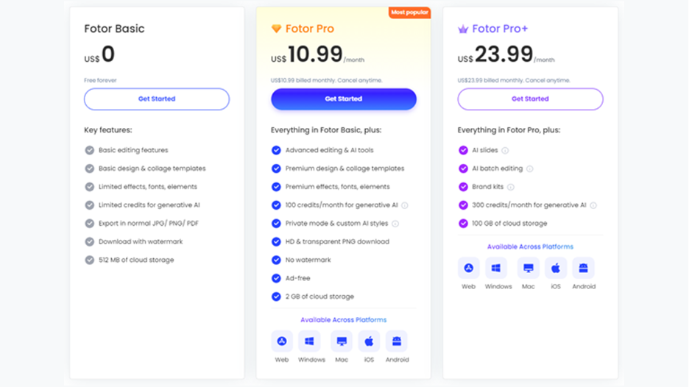Click 'Everything in Fotor Pro, plus:' heading

click(509, 130)
